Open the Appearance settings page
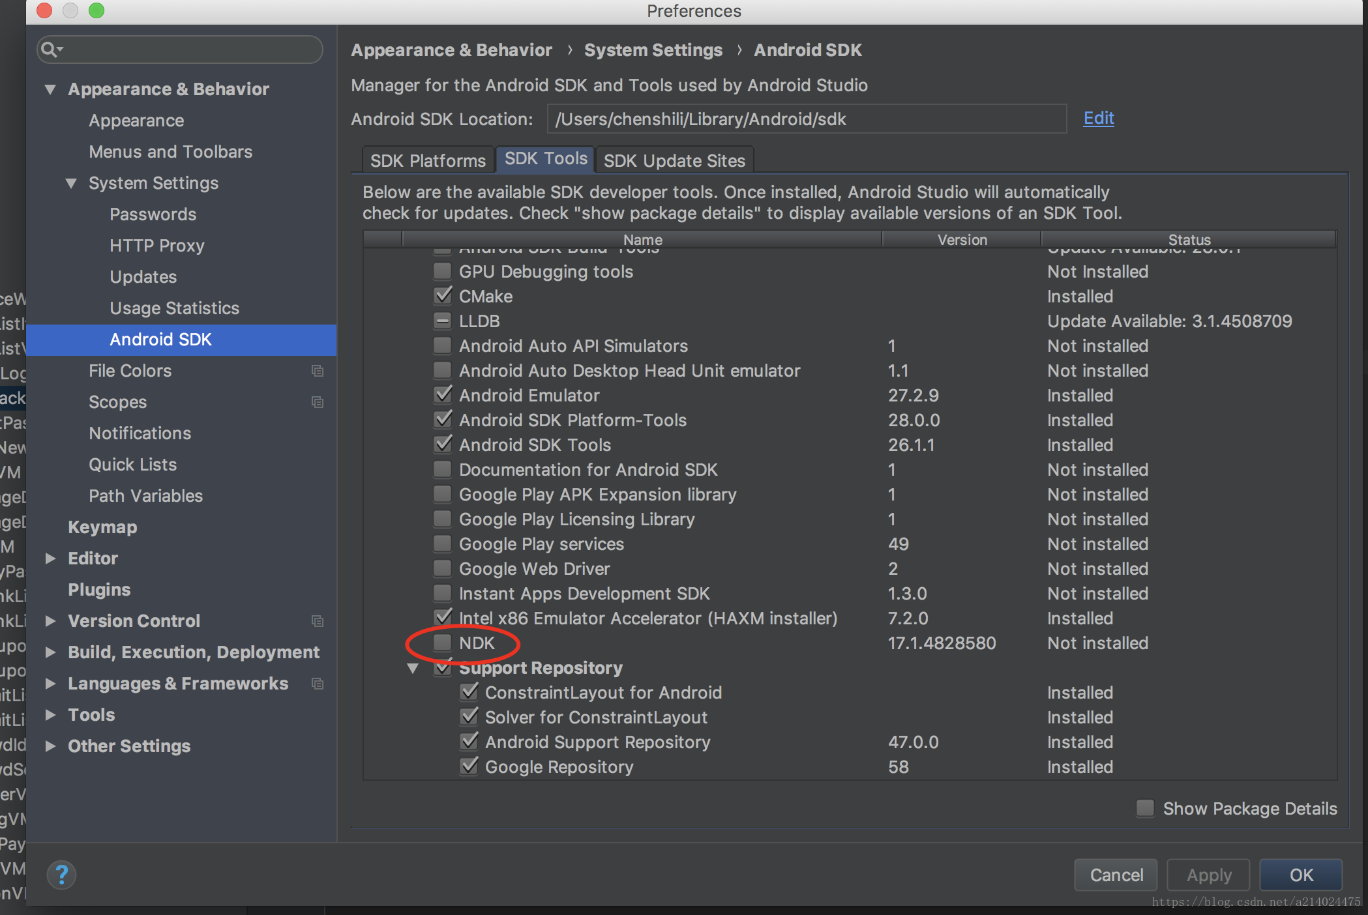The width and height of the screenshot is (1368, 915). point(136,121)
